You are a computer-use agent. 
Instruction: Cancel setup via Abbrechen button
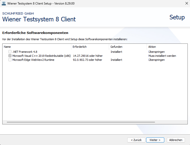176,140
